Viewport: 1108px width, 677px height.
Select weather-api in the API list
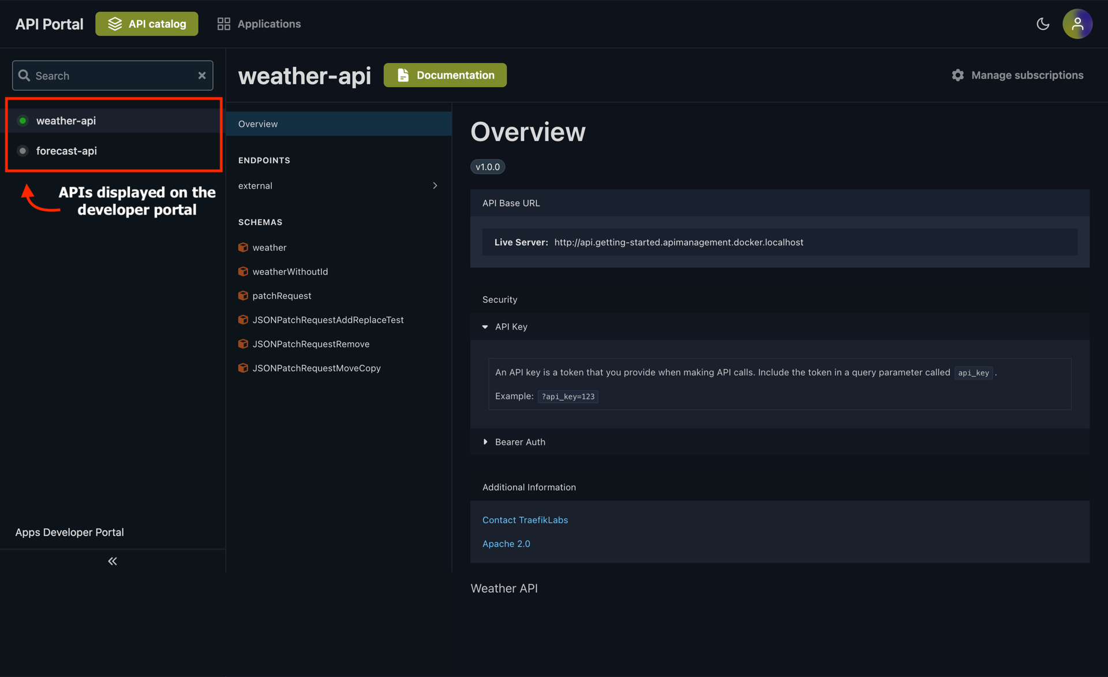point(114,121)
